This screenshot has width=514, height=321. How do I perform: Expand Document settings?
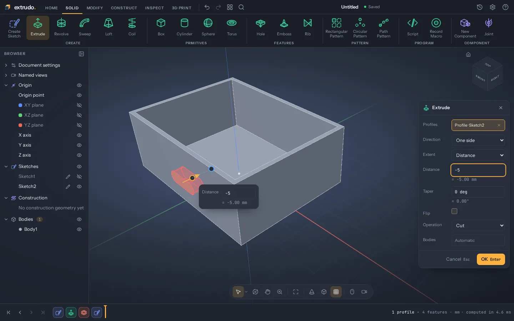coord(6,65)
